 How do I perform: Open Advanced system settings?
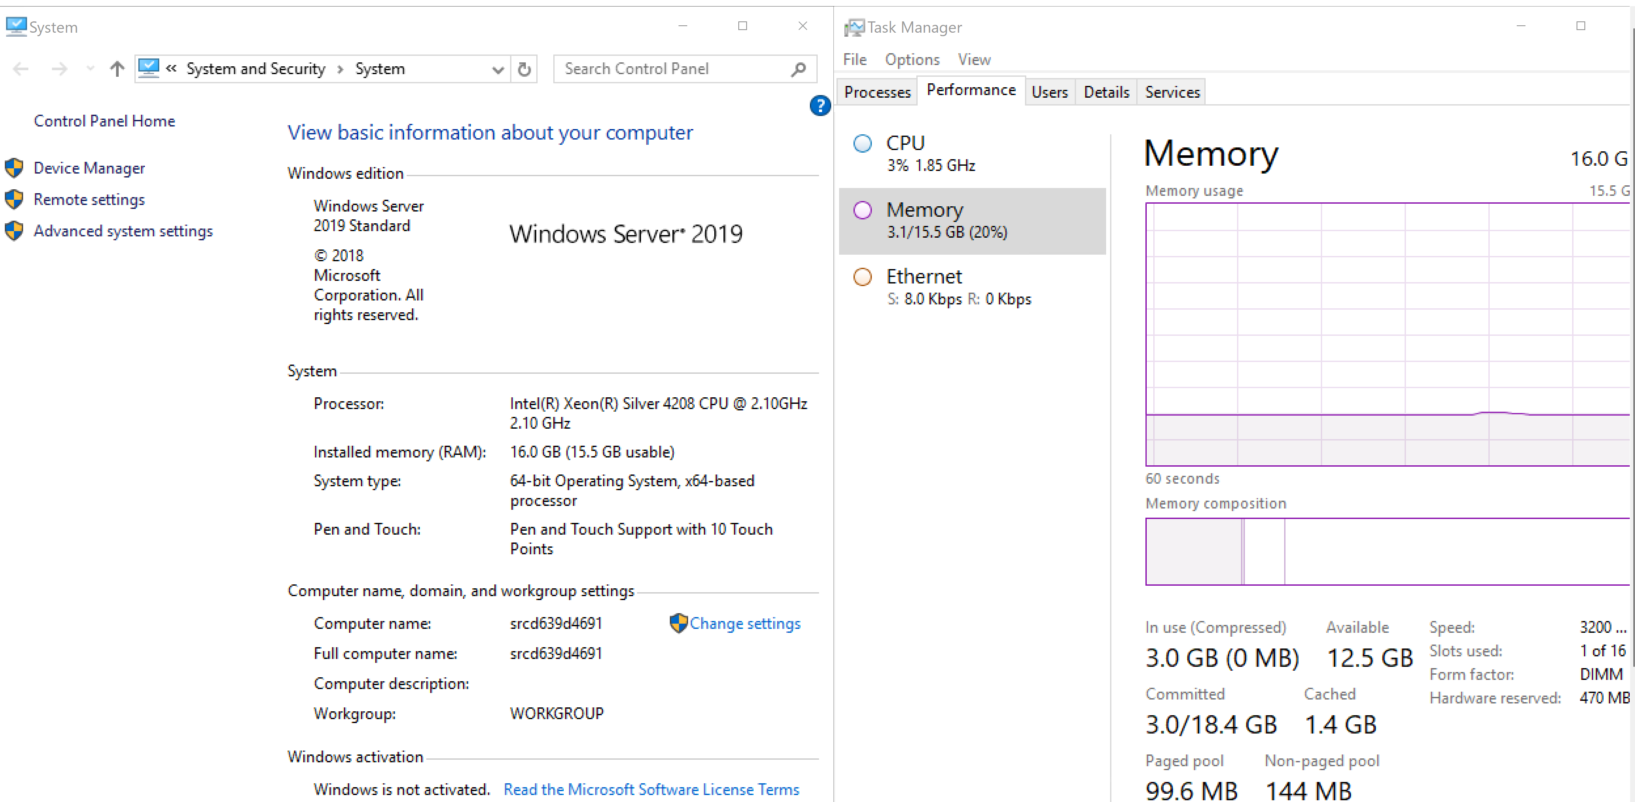click(x=124, y=231)
